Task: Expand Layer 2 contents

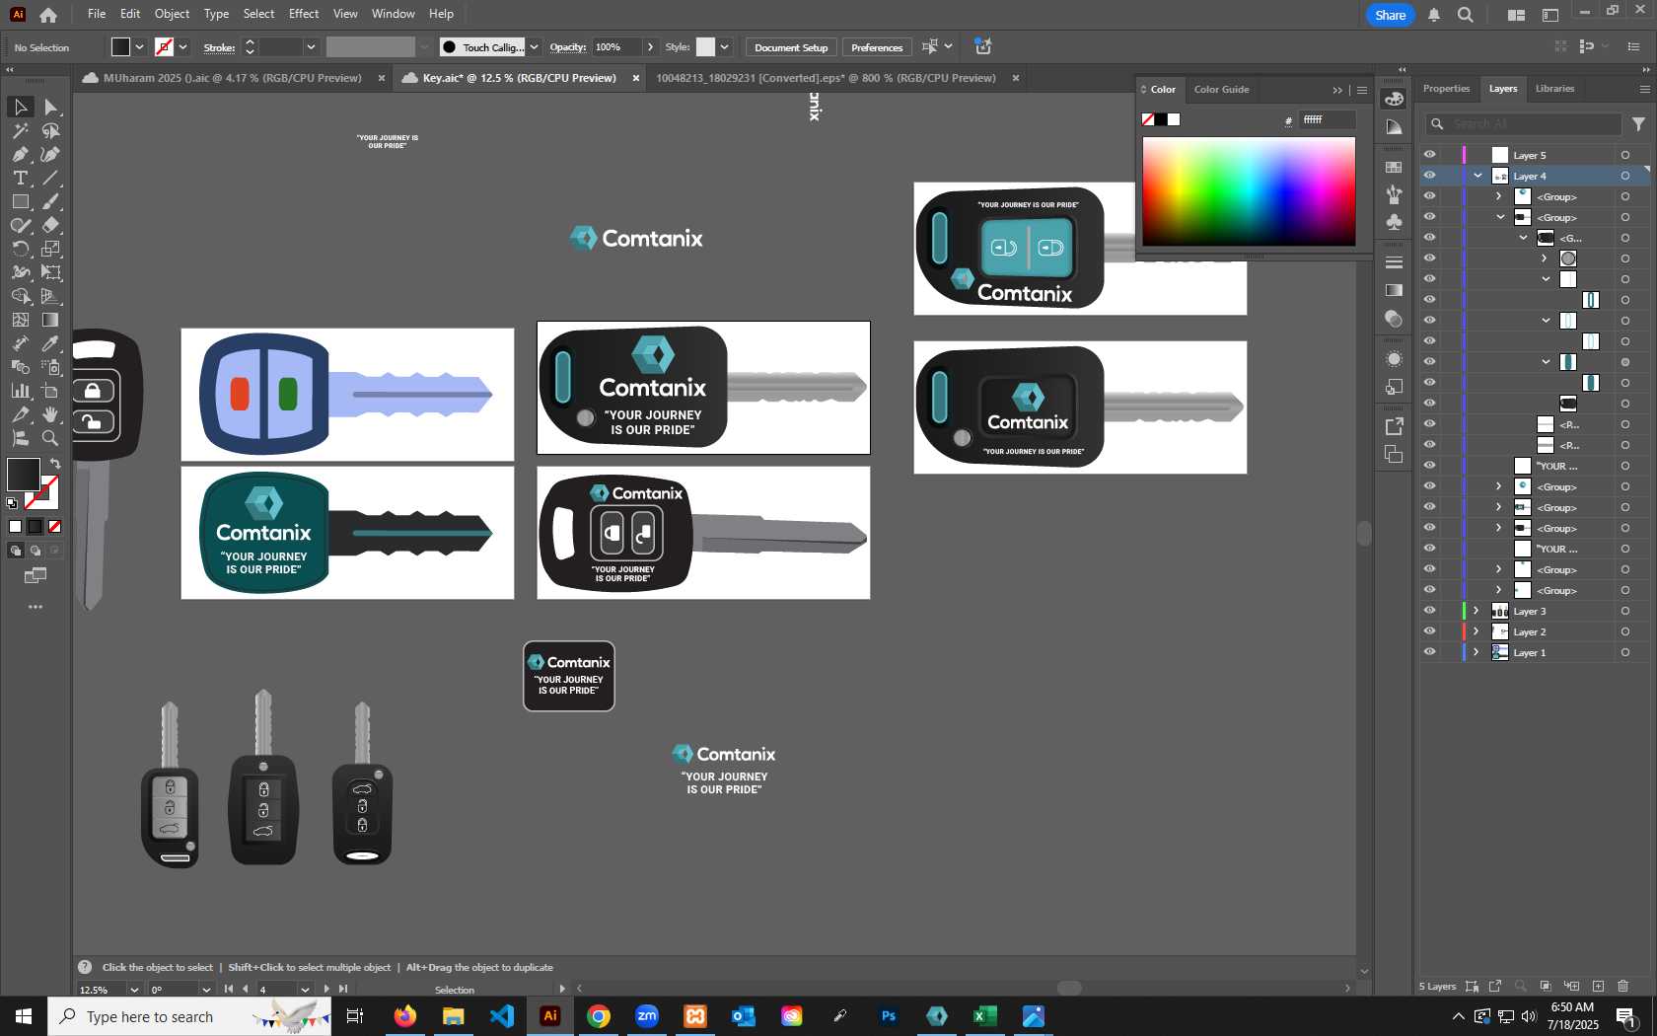Action: (1477, 631)
